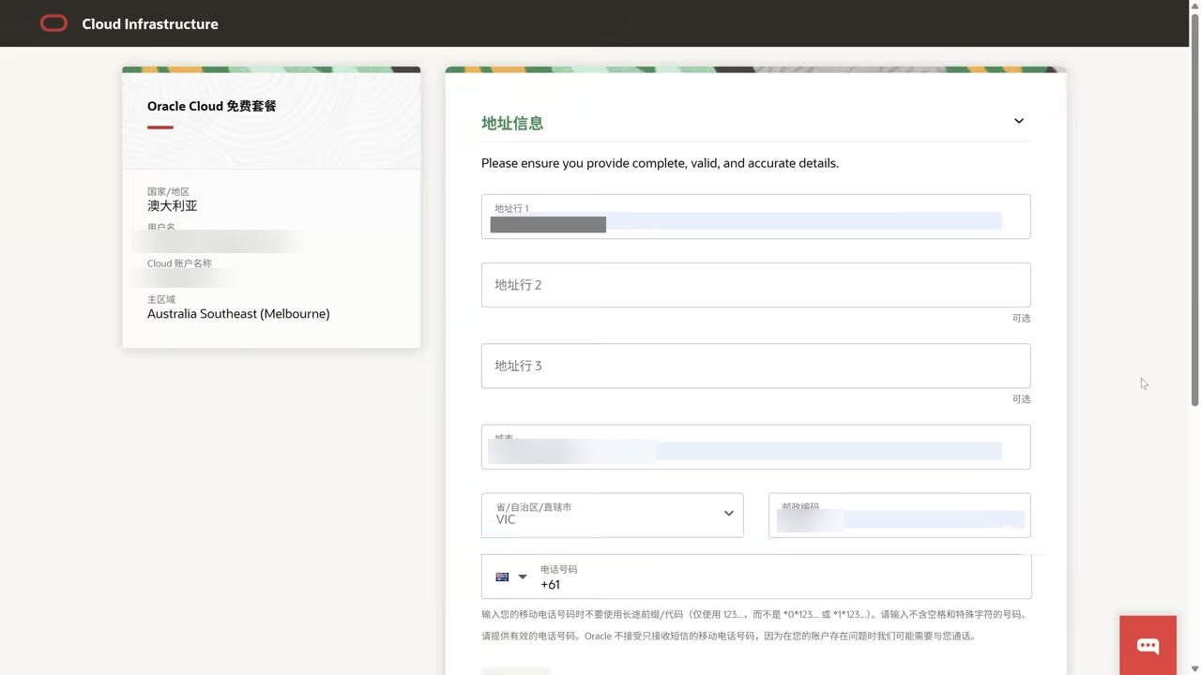Click the 地址信息 section heading
This screenshot has height=675, width=1201.
pyautogui.click(x=512, y=123)
